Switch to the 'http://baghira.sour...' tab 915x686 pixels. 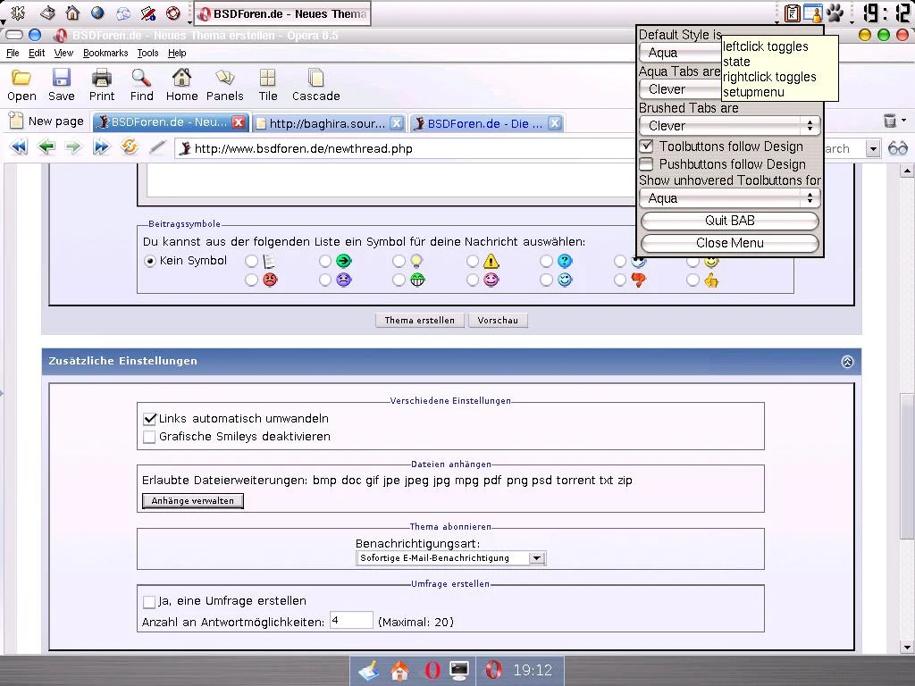click(326, 123)
